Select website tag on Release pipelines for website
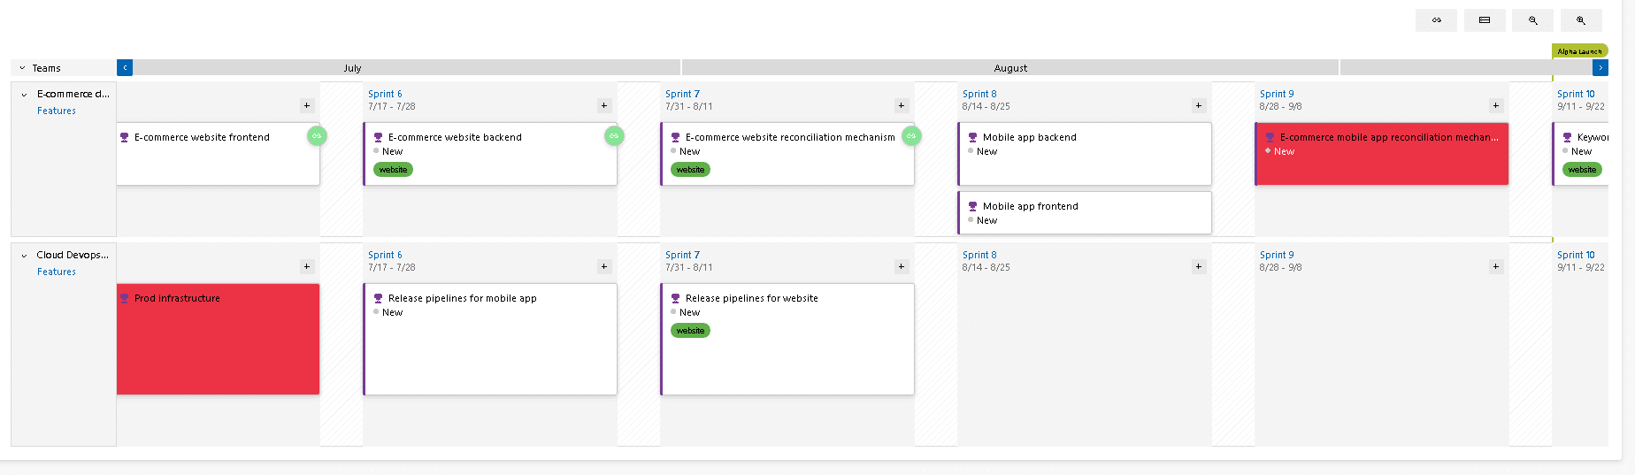Screen dimensions: 1635x475 point(691,331)
